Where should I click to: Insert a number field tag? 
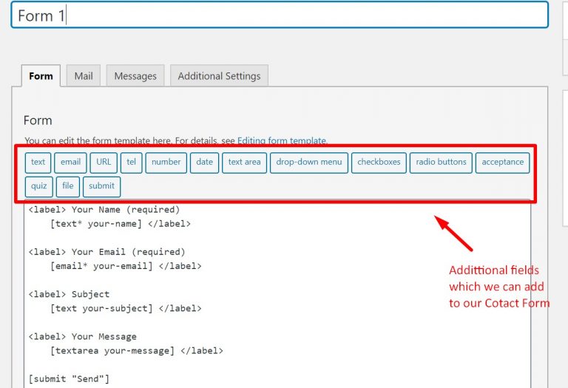point(166,163)
